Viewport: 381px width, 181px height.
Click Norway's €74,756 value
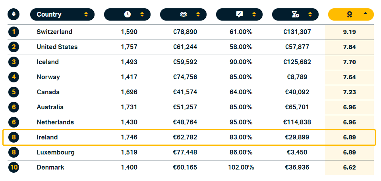185,77
